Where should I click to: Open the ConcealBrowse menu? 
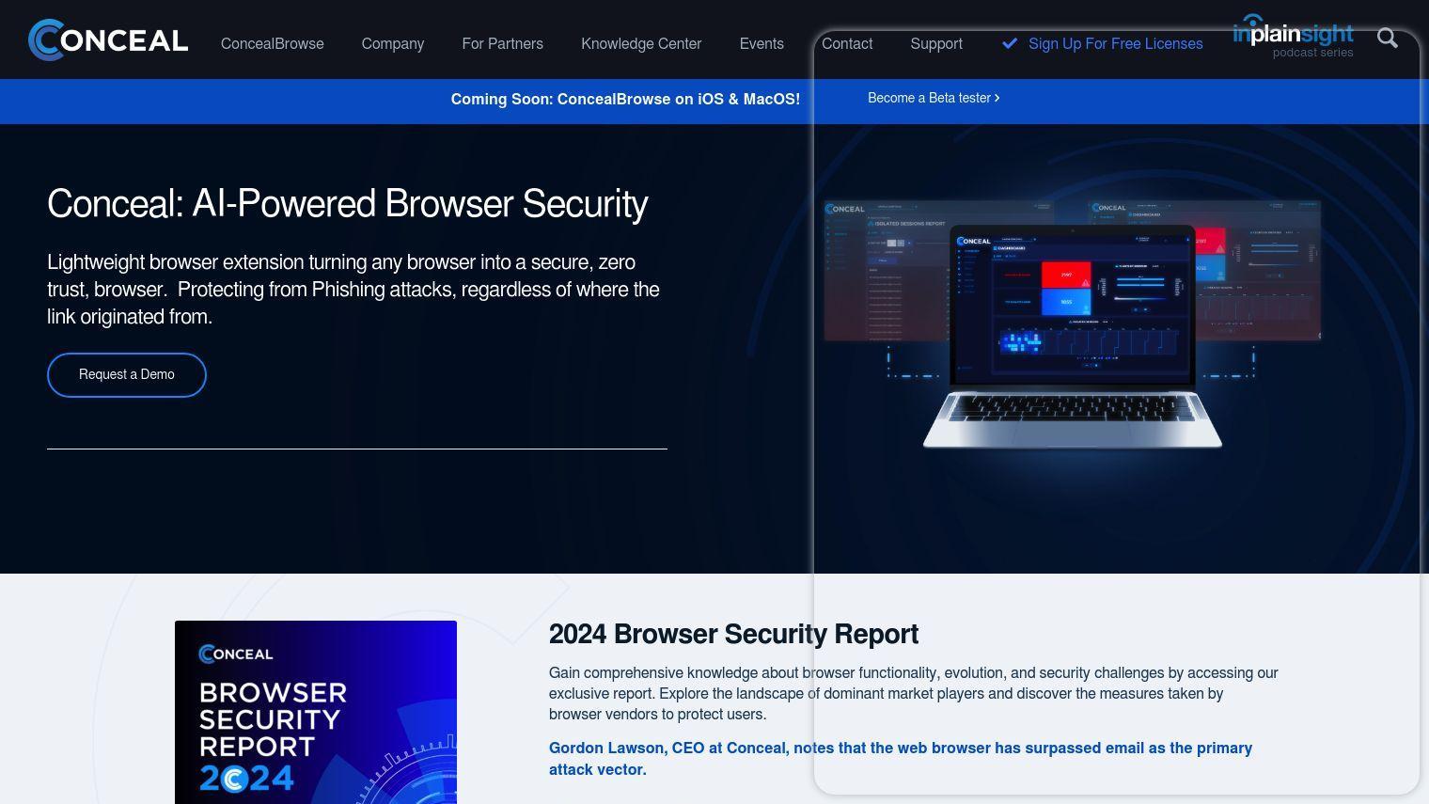[x=273, y=43]
